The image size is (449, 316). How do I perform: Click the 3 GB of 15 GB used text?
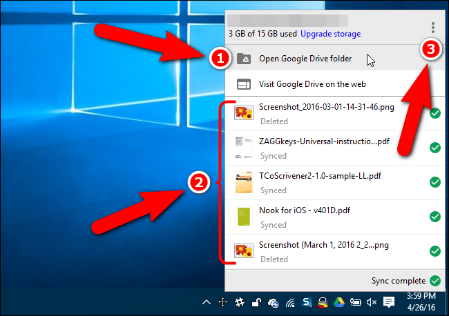(262, 34)
